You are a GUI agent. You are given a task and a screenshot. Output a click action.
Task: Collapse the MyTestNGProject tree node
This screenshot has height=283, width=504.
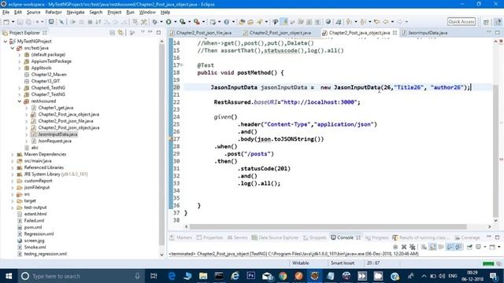click(x=6, y=42)
